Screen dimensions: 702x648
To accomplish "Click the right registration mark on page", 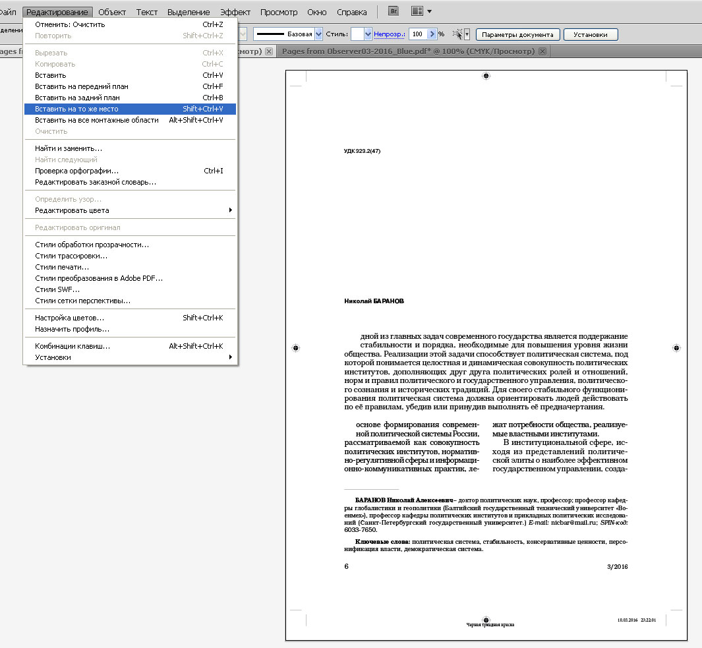I will pyautogui.click(x=676, y=348).
